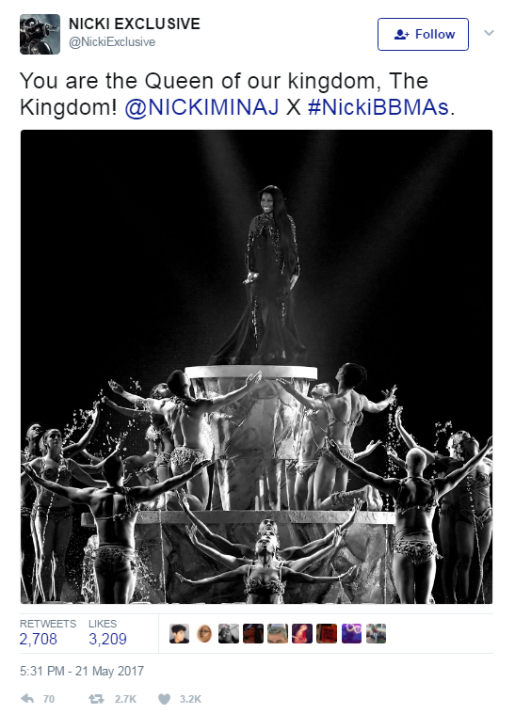515x714 pixels.
Task: Open the second liker's round face avatar
Action: 203,633
